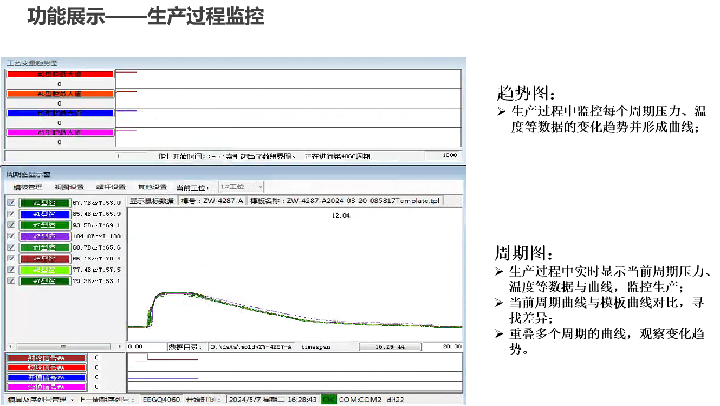
Task: Open the 视图设置 menu
Action: coord(69,187)
